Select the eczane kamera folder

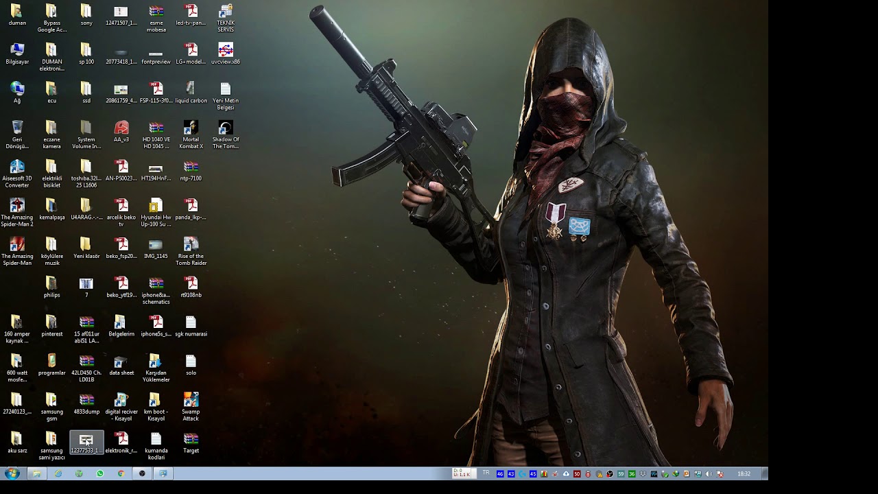(51, 134)
